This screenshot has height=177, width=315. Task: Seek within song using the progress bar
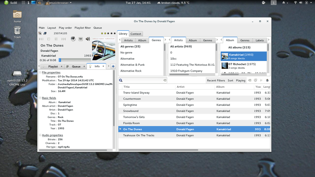74,60
